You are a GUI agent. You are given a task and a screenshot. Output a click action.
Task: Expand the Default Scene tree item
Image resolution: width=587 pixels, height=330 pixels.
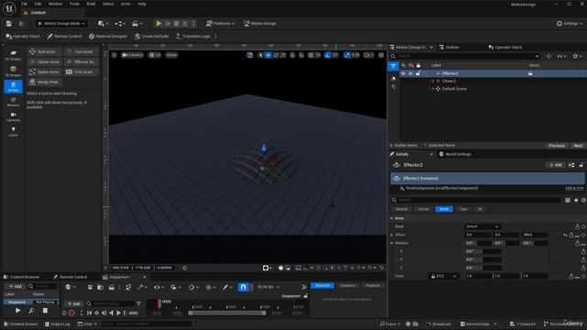[x=433, y=89]
